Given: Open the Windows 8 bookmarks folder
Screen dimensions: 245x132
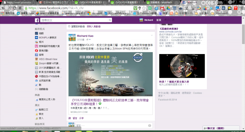Looking at the screenshot, I should [219, 13].
